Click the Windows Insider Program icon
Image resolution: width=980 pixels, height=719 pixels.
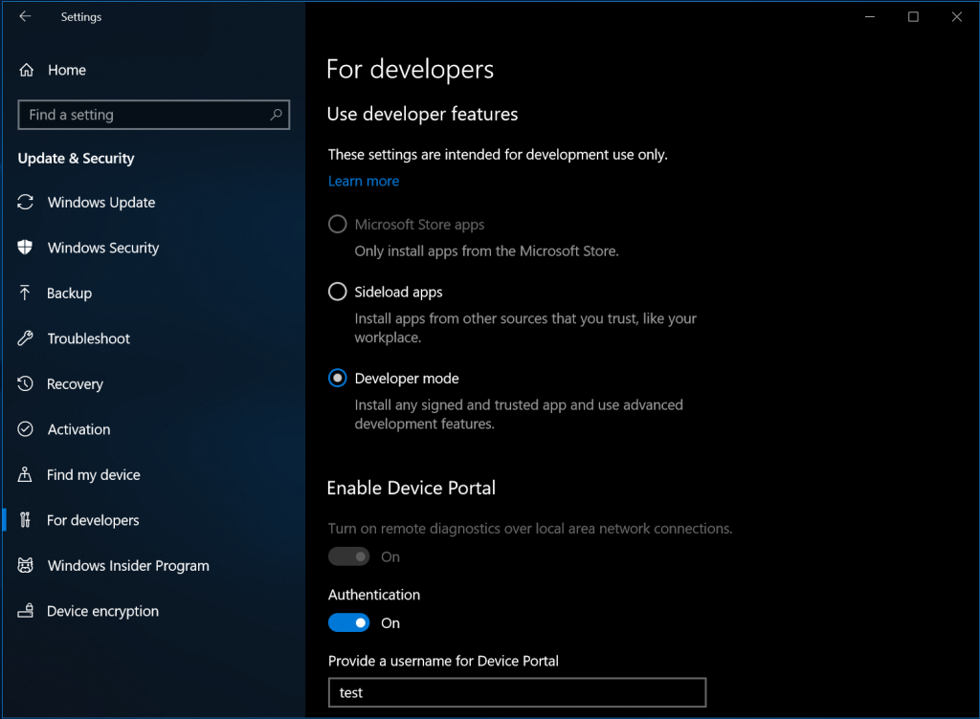[26, 566]
